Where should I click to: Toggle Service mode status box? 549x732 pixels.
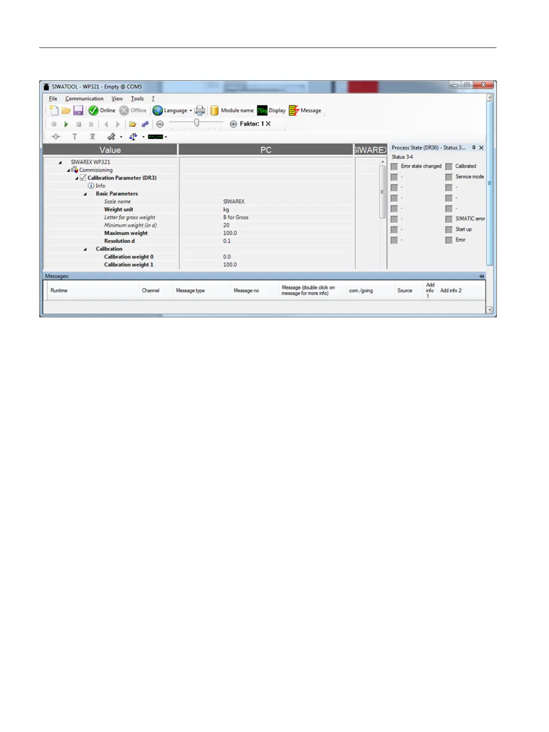(449, 177)
